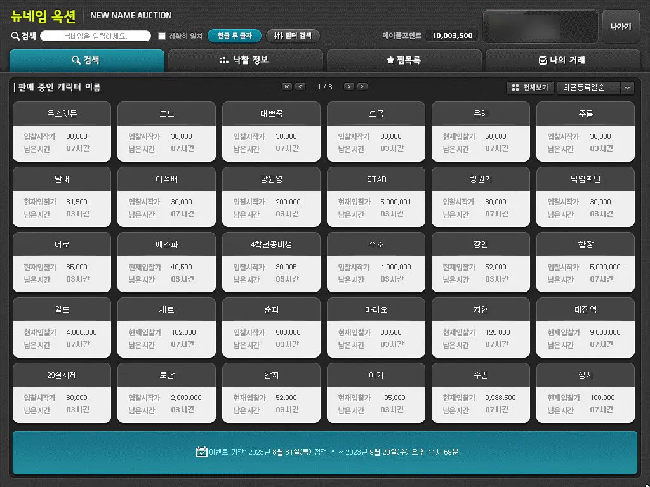The height and width of the screenshot is (487, 650).
Task: Go to the first page of listings
Action: coord(287,87)
